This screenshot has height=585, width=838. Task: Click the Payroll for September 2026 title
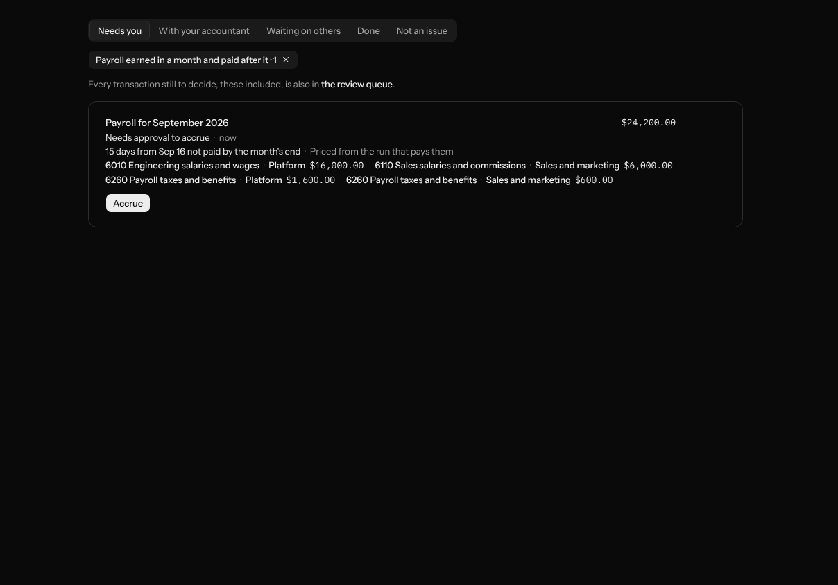pyautogui.click(x=166, y=123)
